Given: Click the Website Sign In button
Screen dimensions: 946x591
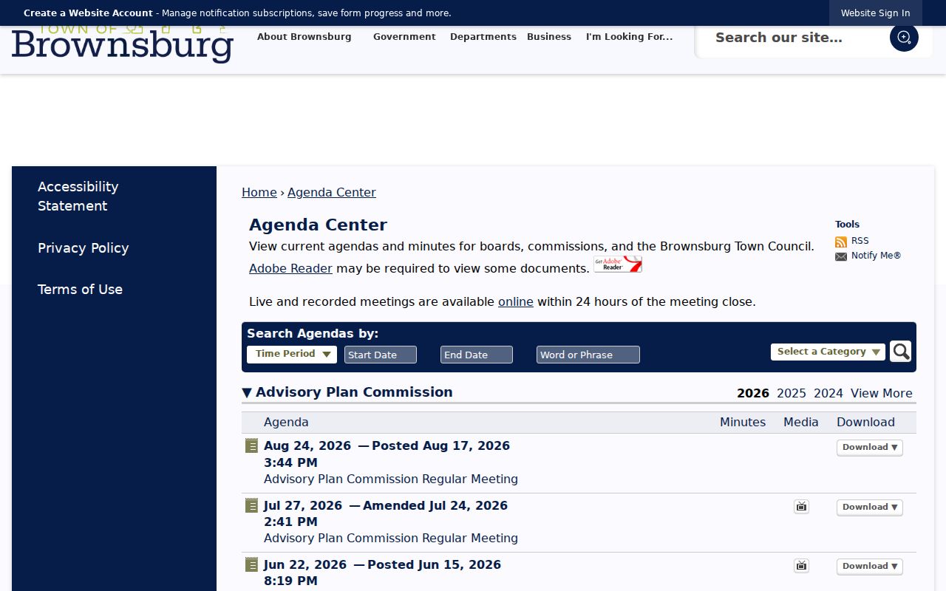Looking at the screenshot, I should [876, 13].
